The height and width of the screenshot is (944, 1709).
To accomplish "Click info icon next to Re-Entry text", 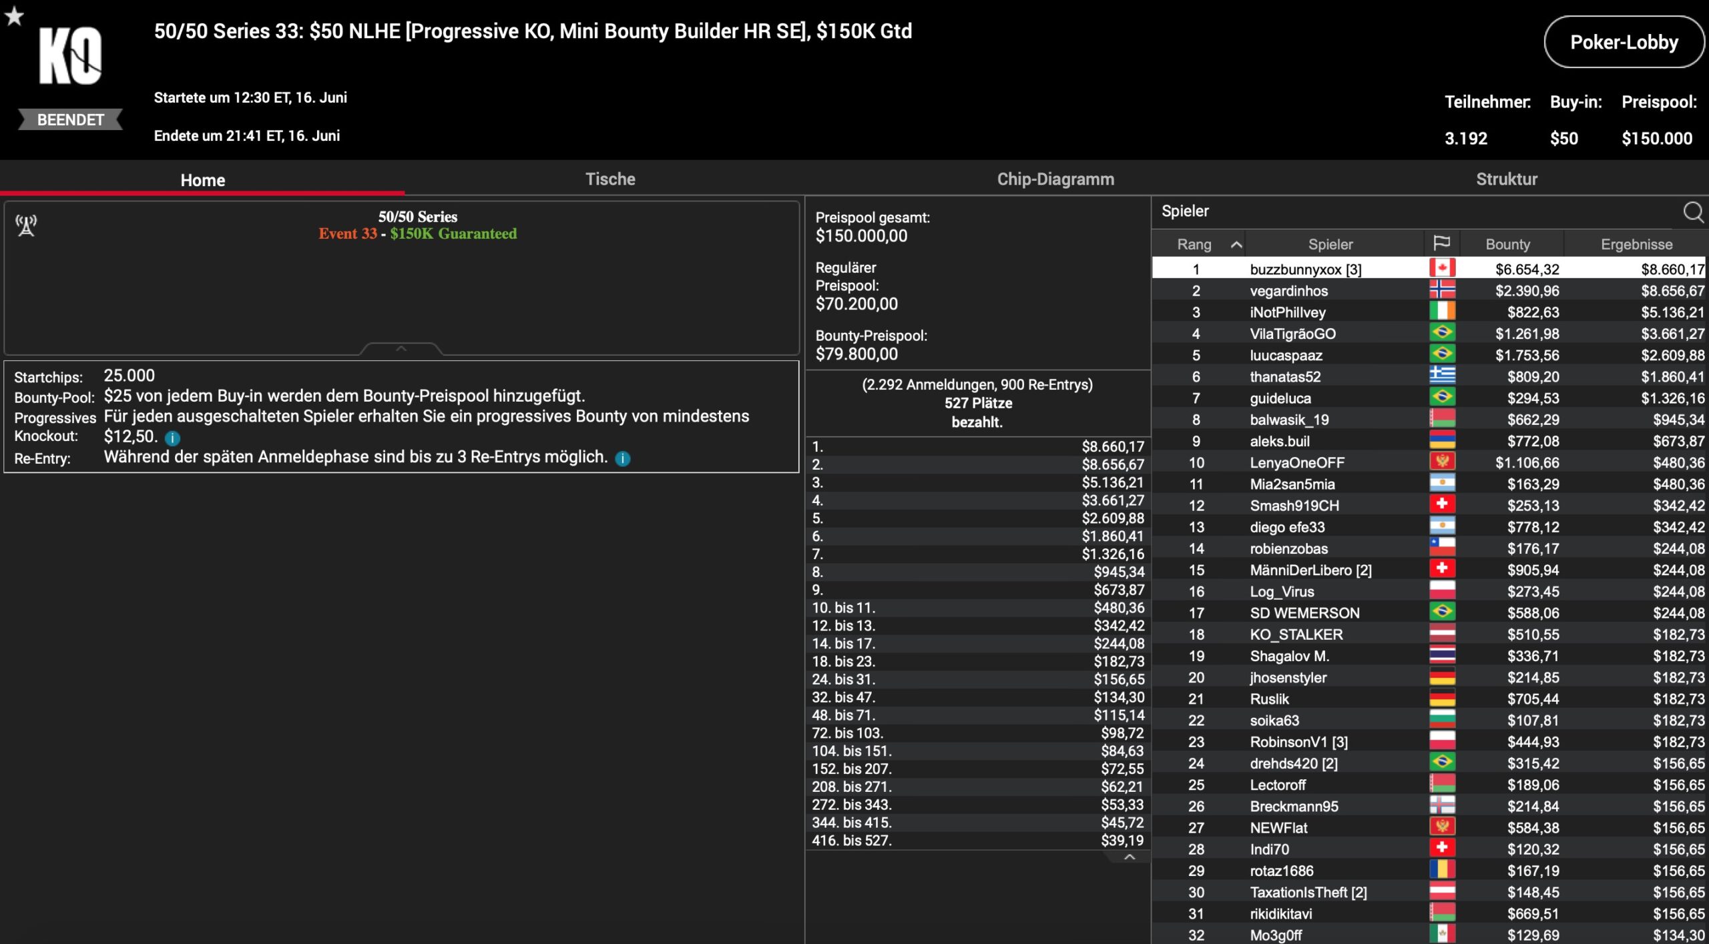I will (622, 458).
